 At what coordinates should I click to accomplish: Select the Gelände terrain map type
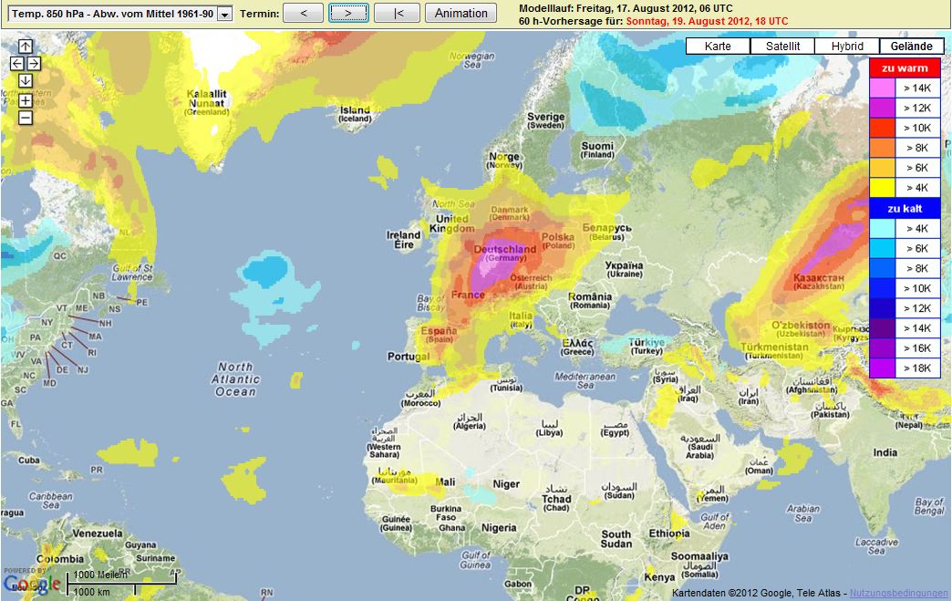(911, 47)
